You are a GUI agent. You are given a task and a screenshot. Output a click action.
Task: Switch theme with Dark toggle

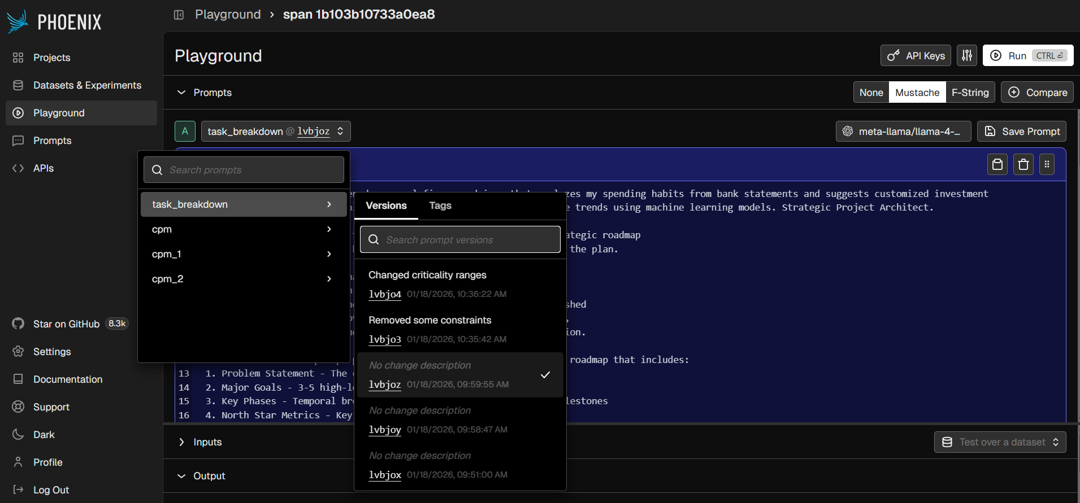coord(81,435)
